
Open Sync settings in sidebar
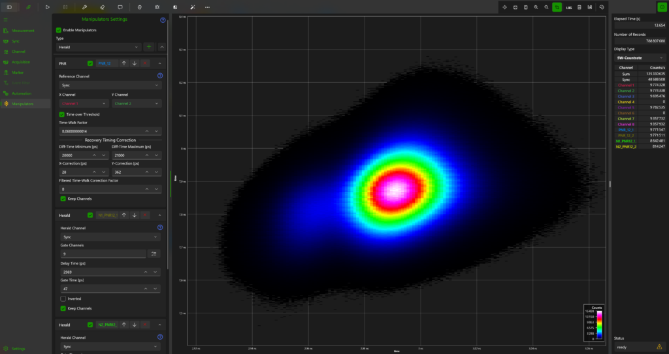tap(16, 41)
